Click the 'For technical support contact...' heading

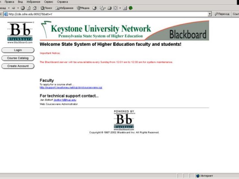(69, 96)
